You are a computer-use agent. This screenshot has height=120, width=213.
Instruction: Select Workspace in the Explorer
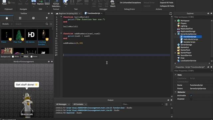point(185,21)
